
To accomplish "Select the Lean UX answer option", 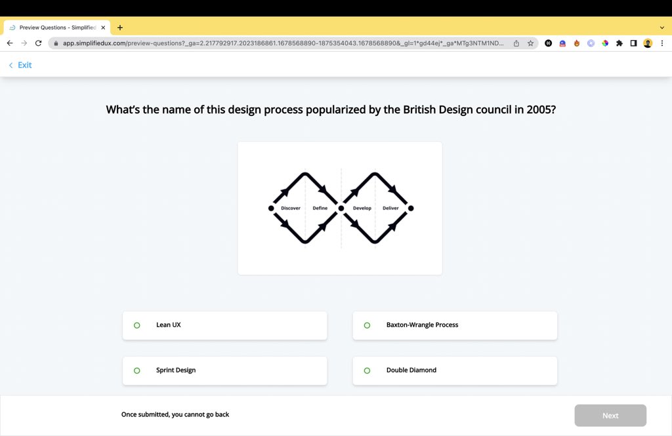I will 224,325.
